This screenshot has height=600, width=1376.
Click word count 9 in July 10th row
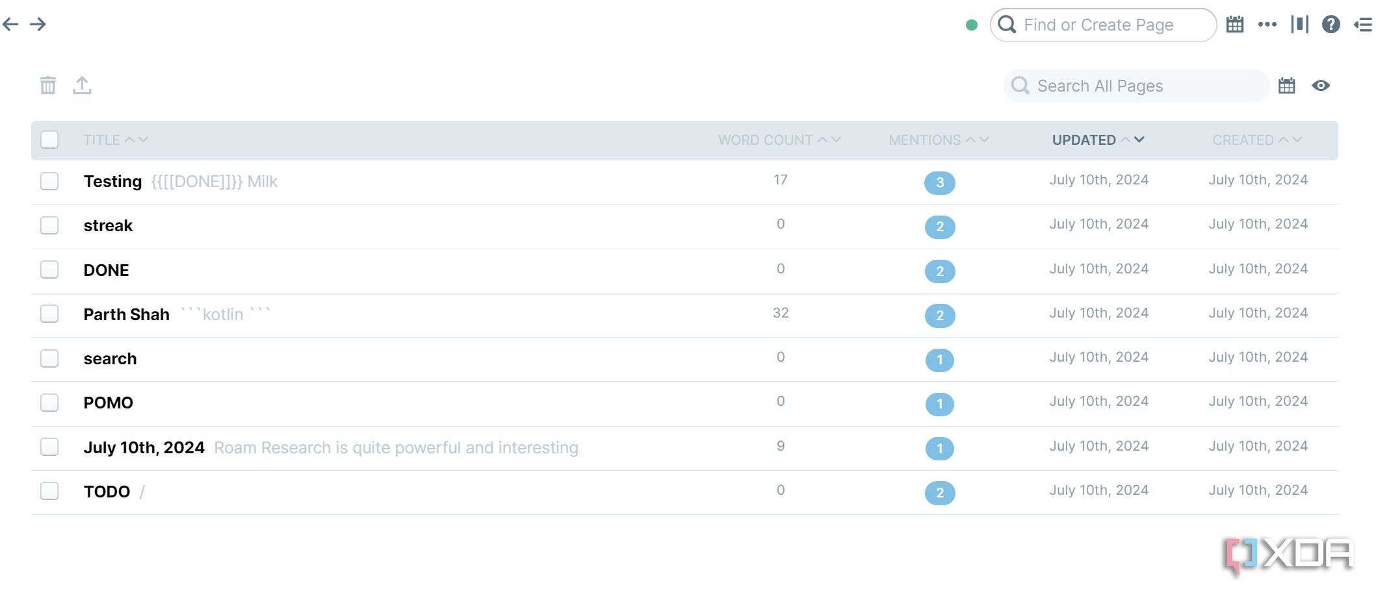(781, 446)
